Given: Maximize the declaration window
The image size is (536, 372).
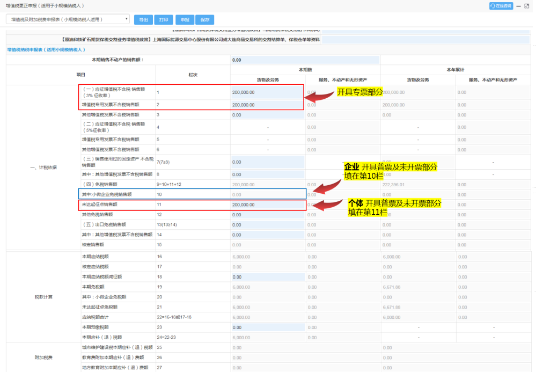Looking at the screenshot, I should pyautogui.click(x=526, y=6).
